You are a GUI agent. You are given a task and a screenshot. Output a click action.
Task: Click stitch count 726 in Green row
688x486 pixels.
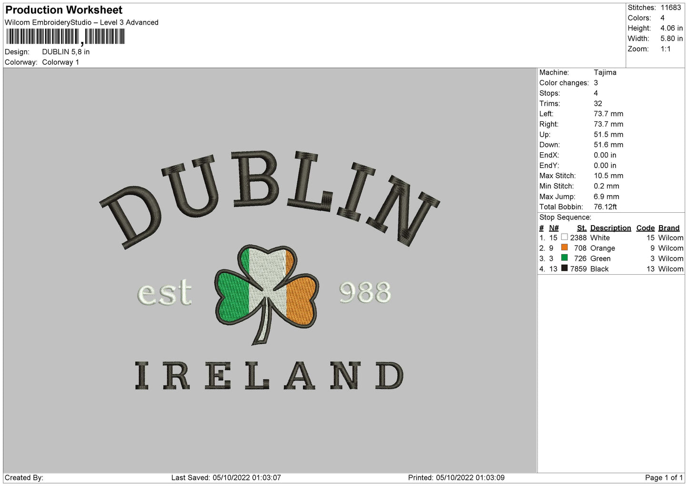(580, 259)
